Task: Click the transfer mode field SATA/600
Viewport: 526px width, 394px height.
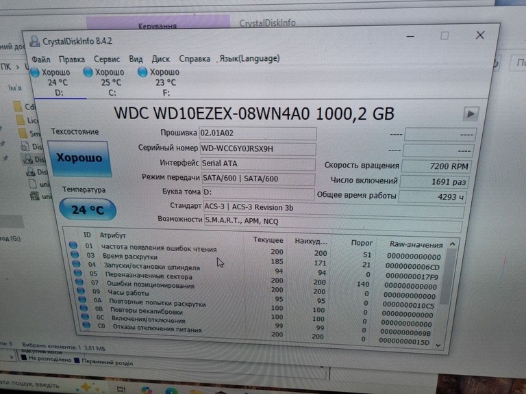Action: pyautogui.click(x=259, y=179)
